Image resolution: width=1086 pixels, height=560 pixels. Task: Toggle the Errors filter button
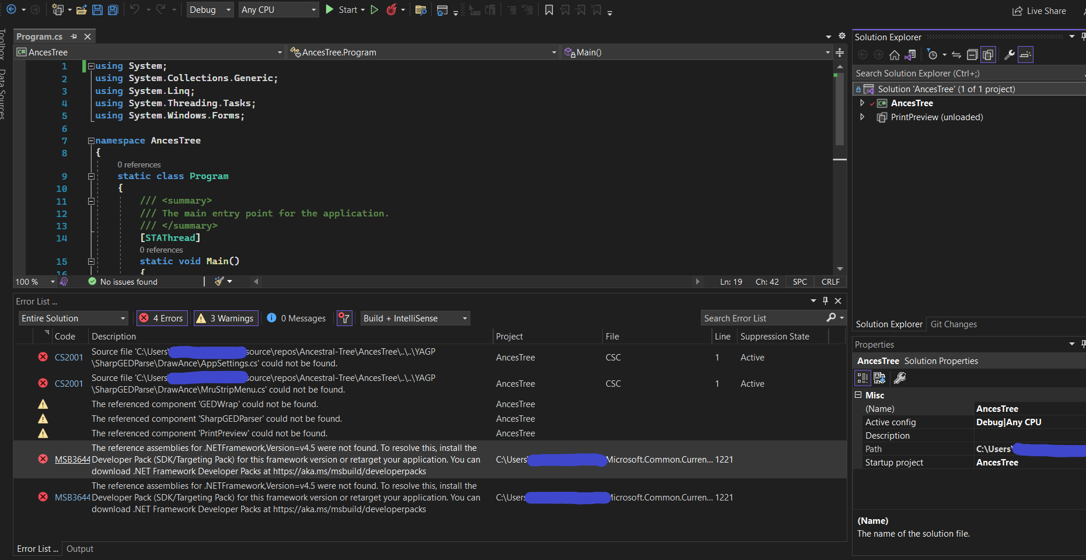coord(162,318)
